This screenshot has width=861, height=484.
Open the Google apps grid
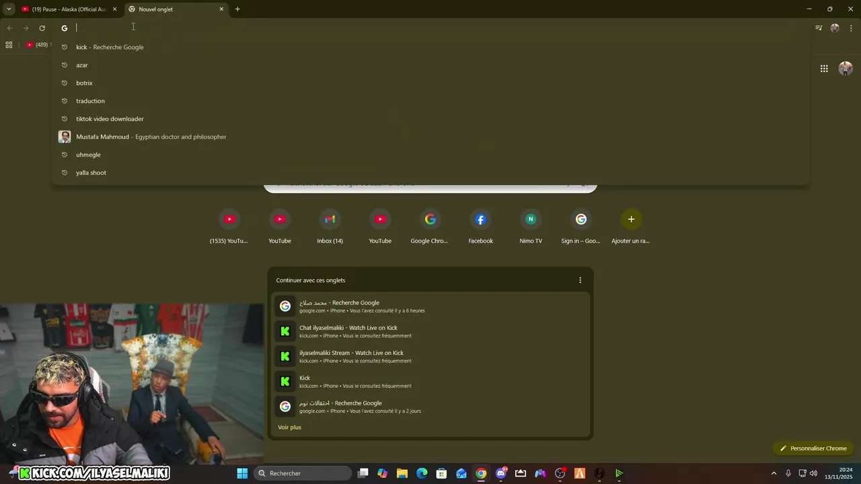tap(824, 69)
